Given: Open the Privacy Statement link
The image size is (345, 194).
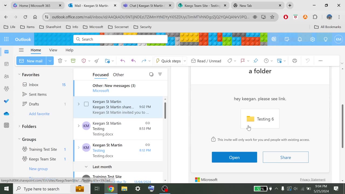Looking at the screenshot, I should [x=313, y=180].
